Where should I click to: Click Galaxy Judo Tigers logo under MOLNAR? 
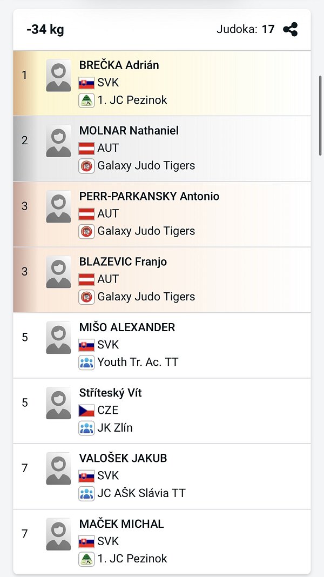tap(86, 166)
